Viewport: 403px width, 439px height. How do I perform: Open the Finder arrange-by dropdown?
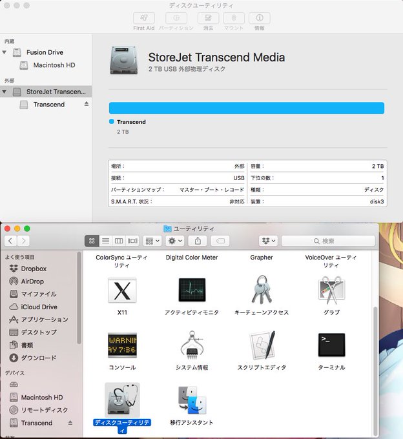(152, 241)
